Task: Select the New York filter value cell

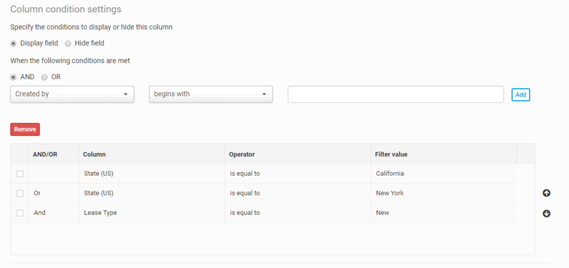Action: (x=390, y=193)
